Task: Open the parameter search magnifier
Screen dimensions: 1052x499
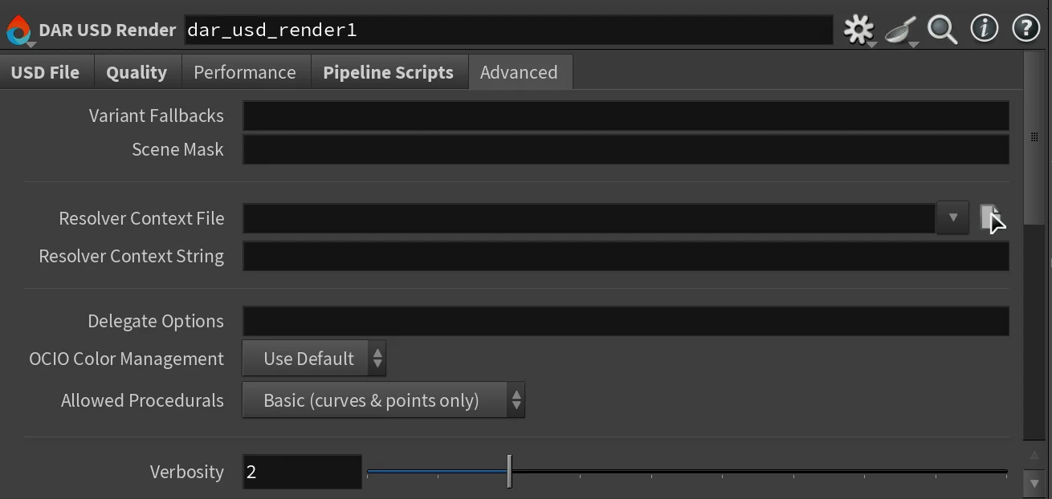Action: pyautogui.click(x=941, y=29)
